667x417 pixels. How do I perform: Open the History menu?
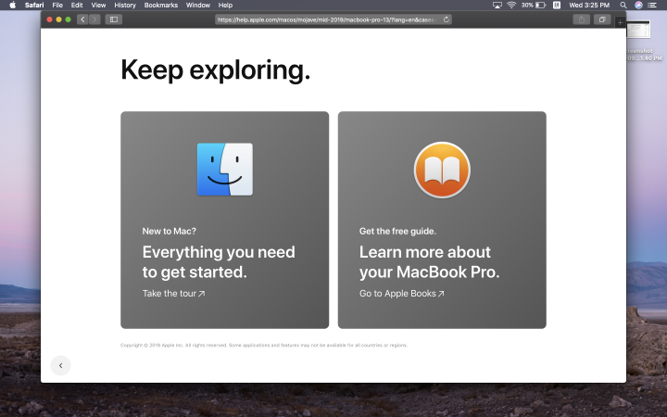[125, 6]
